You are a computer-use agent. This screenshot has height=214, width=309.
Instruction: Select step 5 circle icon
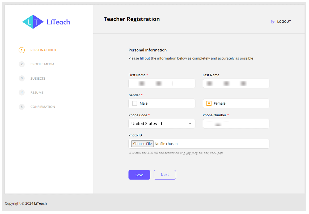point(22,107)
